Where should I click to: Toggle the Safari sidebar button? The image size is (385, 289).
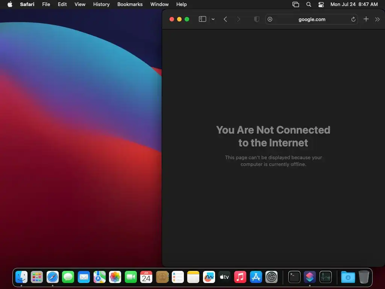coord(202,19)
